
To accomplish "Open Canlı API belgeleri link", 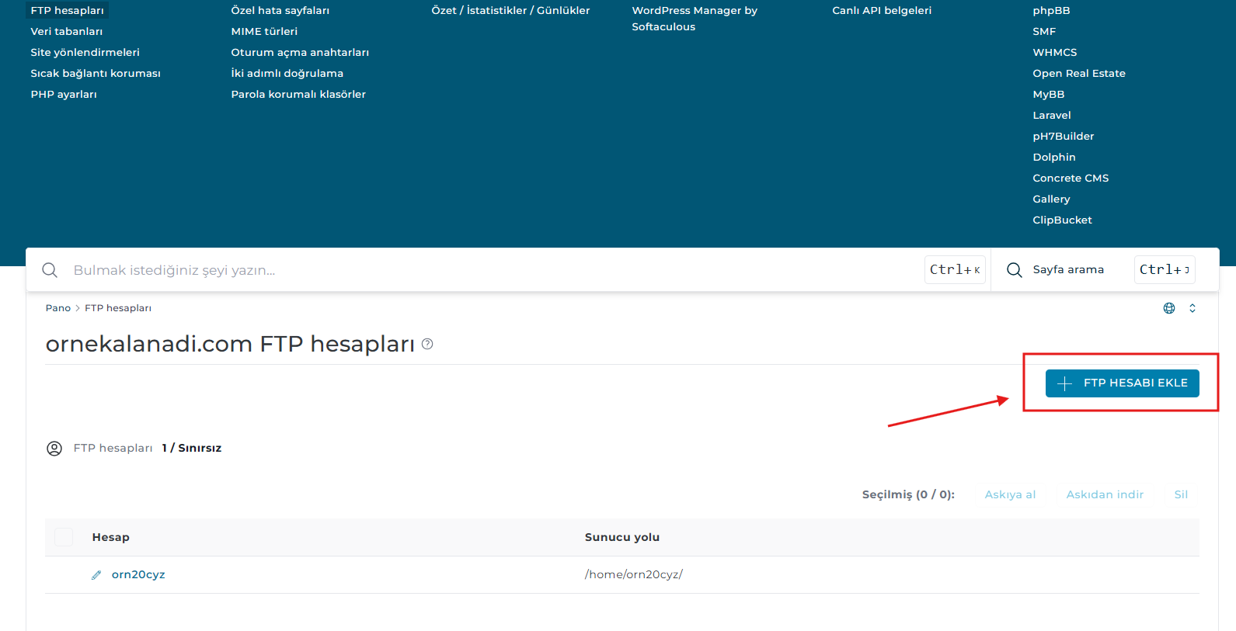I will point(881,11).
